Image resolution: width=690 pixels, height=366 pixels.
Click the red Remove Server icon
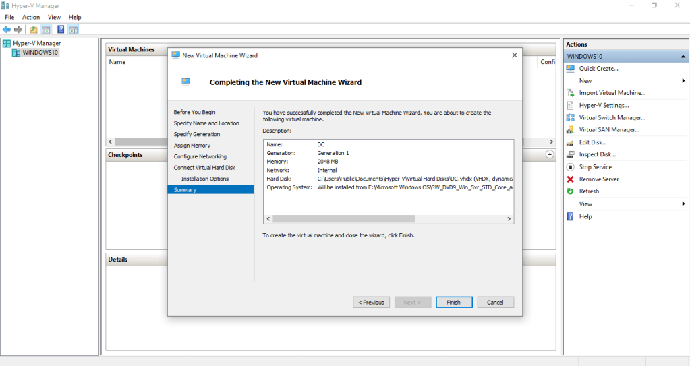click(571, 179)
